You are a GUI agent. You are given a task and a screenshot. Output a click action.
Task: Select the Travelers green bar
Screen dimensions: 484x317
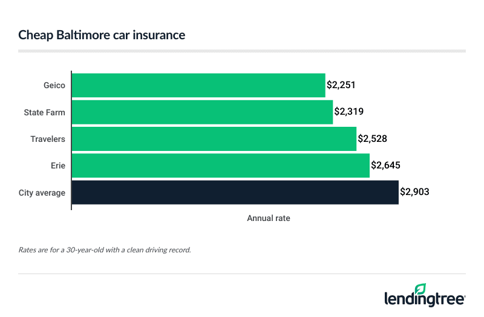[214, 139]
